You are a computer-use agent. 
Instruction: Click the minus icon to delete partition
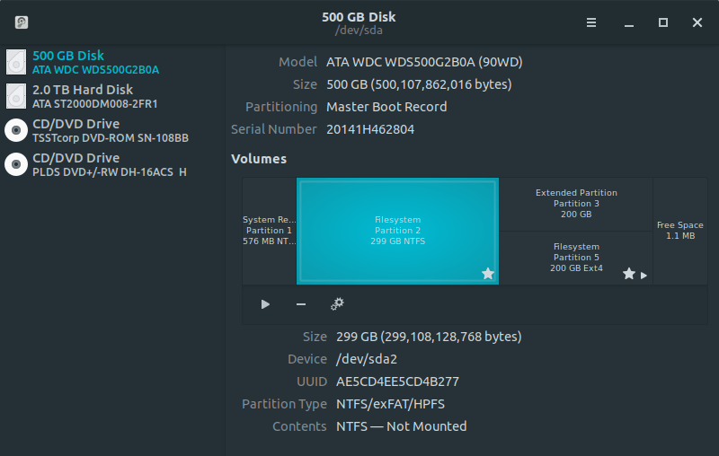coord(301,304)
